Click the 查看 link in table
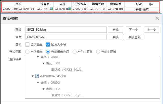Viewport: 163px width, 104px height. point(139,10)
